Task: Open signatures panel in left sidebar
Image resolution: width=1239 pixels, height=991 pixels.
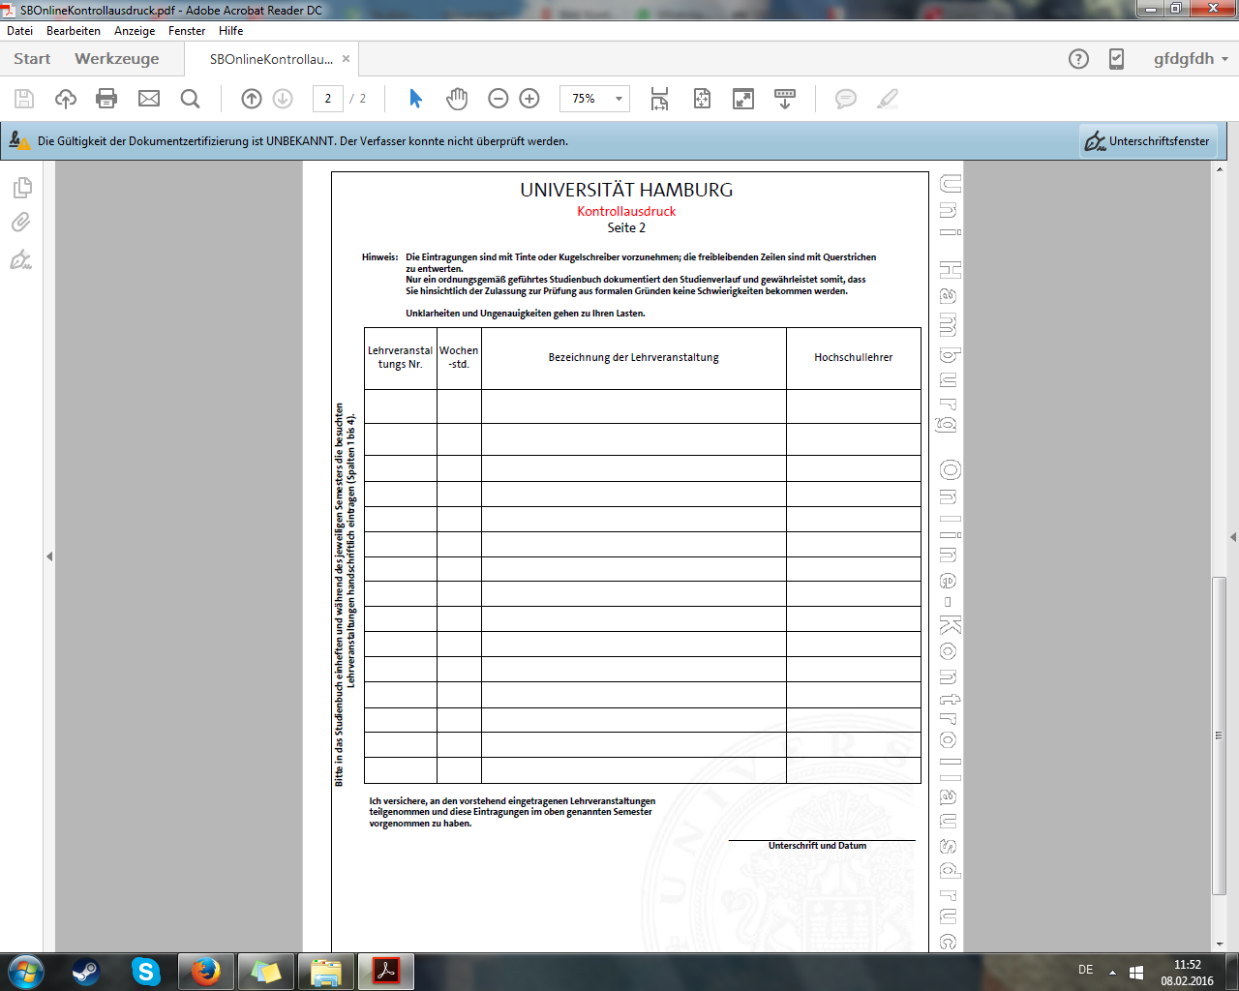Action: tap(21, 259)
